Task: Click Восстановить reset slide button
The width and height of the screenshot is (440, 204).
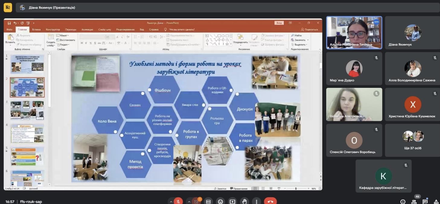Action: pos(65,40)
